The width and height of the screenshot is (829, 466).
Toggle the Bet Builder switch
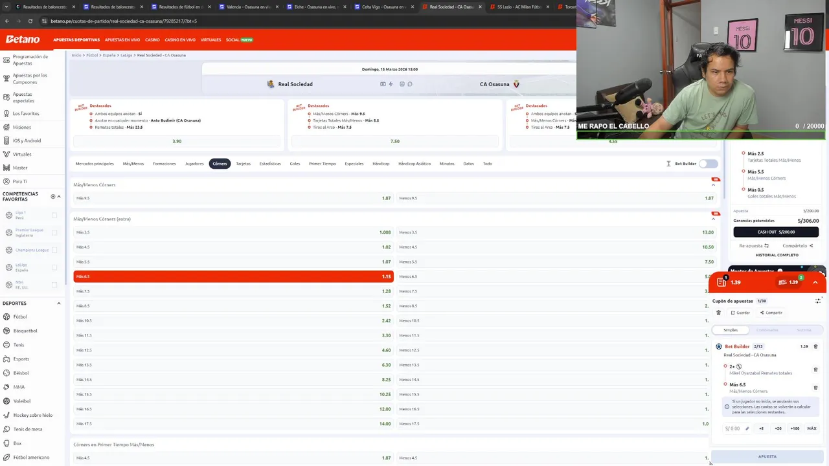[709, 164]
